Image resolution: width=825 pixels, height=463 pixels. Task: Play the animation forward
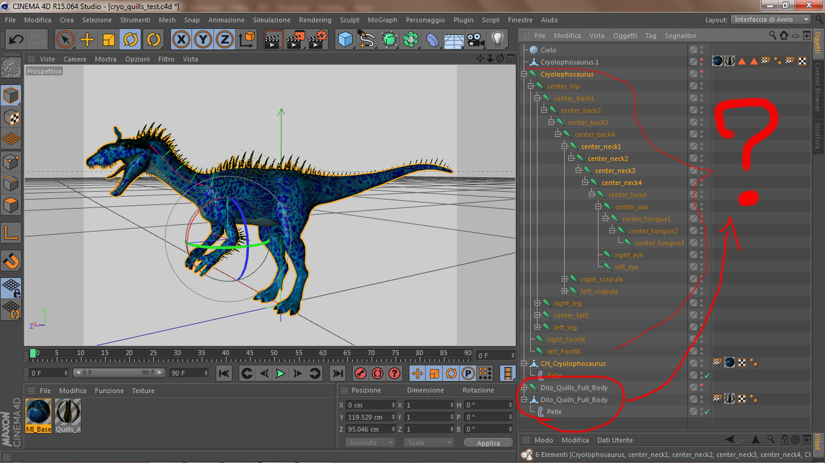click(280, 374)
